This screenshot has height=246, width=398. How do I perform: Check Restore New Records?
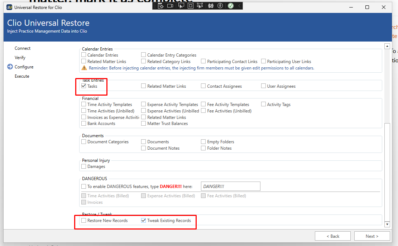(x=83, y=220)
